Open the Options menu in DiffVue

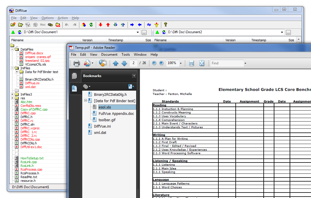tap(48, 18)
